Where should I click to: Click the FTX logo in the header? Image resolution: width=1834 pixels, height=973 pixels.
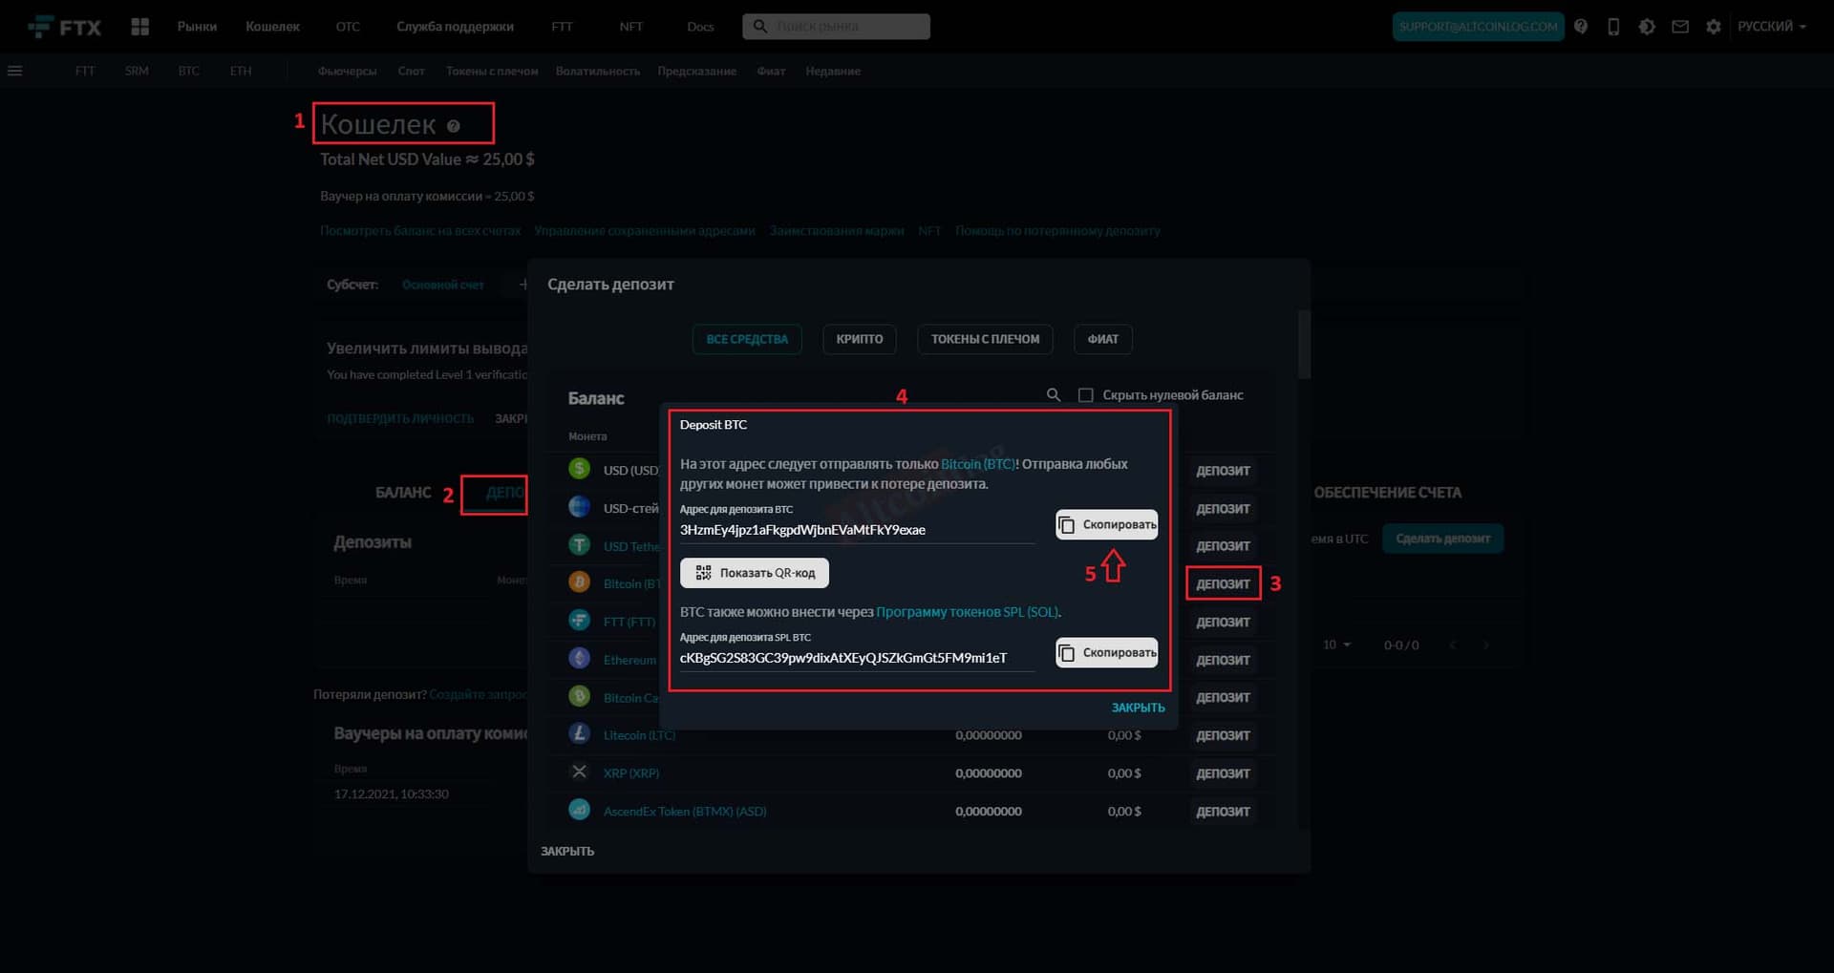tap(65, 27)
